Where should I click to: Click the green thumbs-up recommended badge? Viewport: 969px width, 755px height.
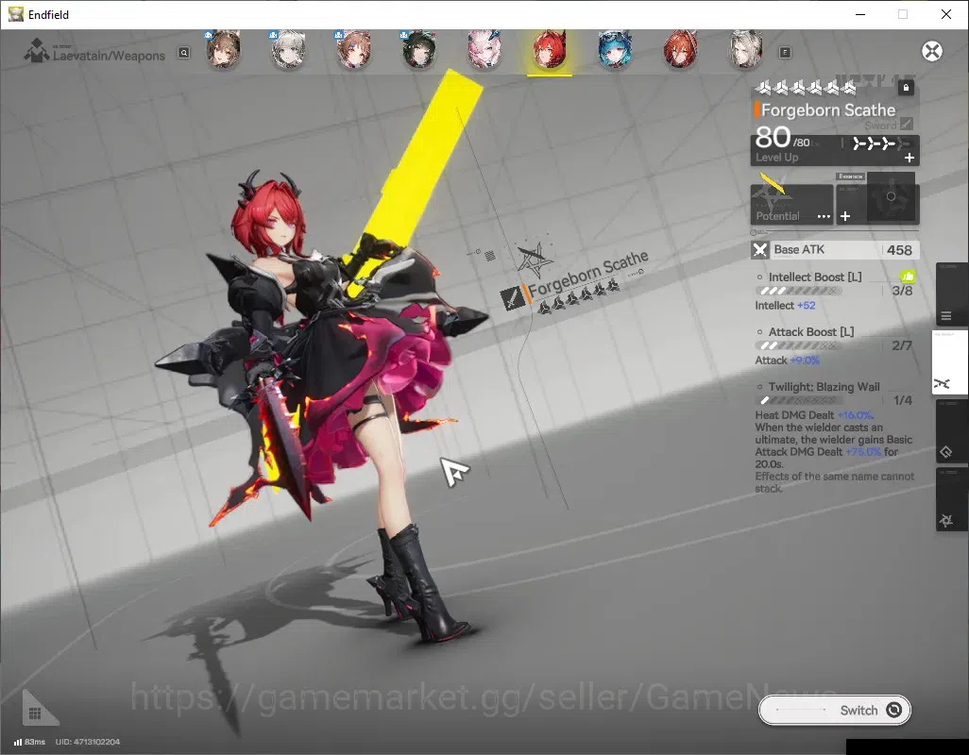pos(908,277)
